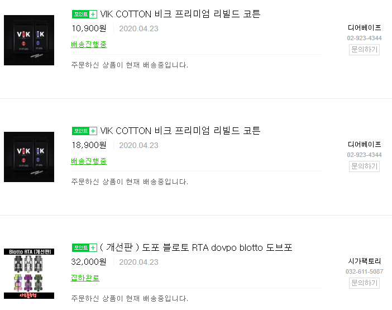Click the green point badge on the 10,900원 order
The width and height of the screenshot is (392, 310).
coord(84,14)
